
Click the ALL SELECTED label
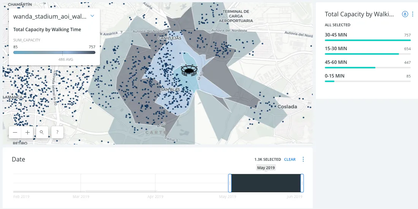(337, 25)
